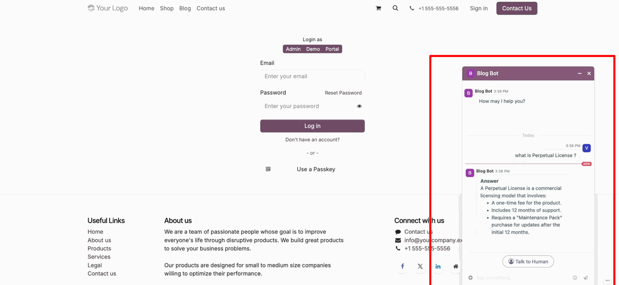Focus the Email input field
619x285 pixels.
point(312,76)
